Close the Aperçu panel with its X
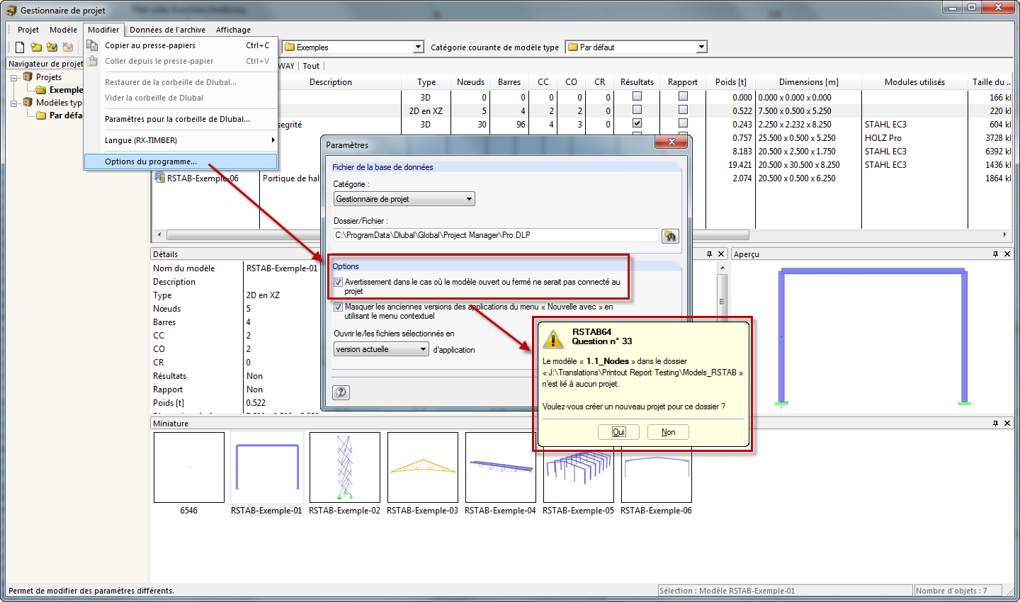Image resolution: width=1020 pixels, height=602 pixels. point(1007,254)
